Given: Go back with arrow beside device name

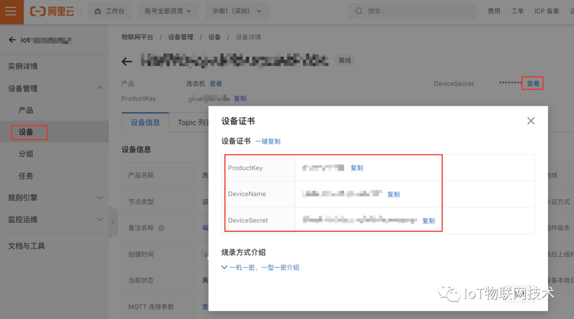Looking at the screenshot, I should [126, 62].
